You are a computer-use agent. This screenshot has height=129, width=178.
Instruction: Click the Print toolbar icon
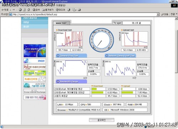pos(79,10)
